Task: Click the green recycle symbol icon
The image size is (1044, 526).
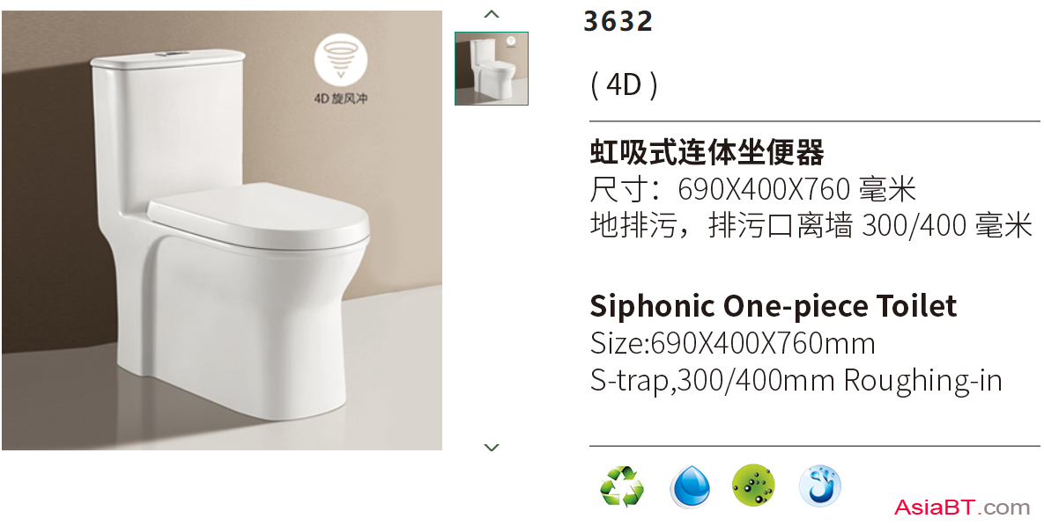Action: pyautogui.click(x=622, y=486)
